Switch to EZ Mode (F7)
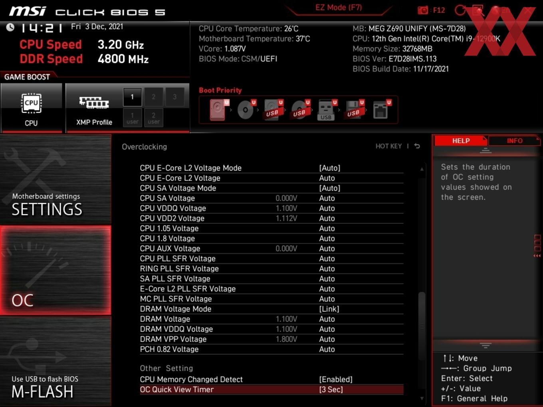Image resolution: width=543 pixels, height=407 pixels. 339,8
